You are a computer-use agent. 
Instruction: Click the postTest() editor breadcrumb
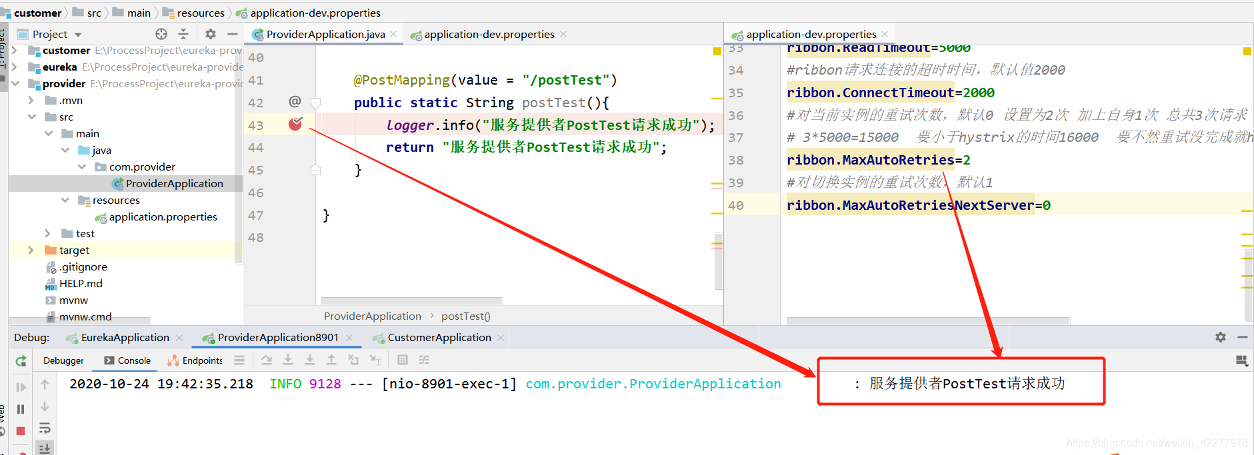point(466,316)
